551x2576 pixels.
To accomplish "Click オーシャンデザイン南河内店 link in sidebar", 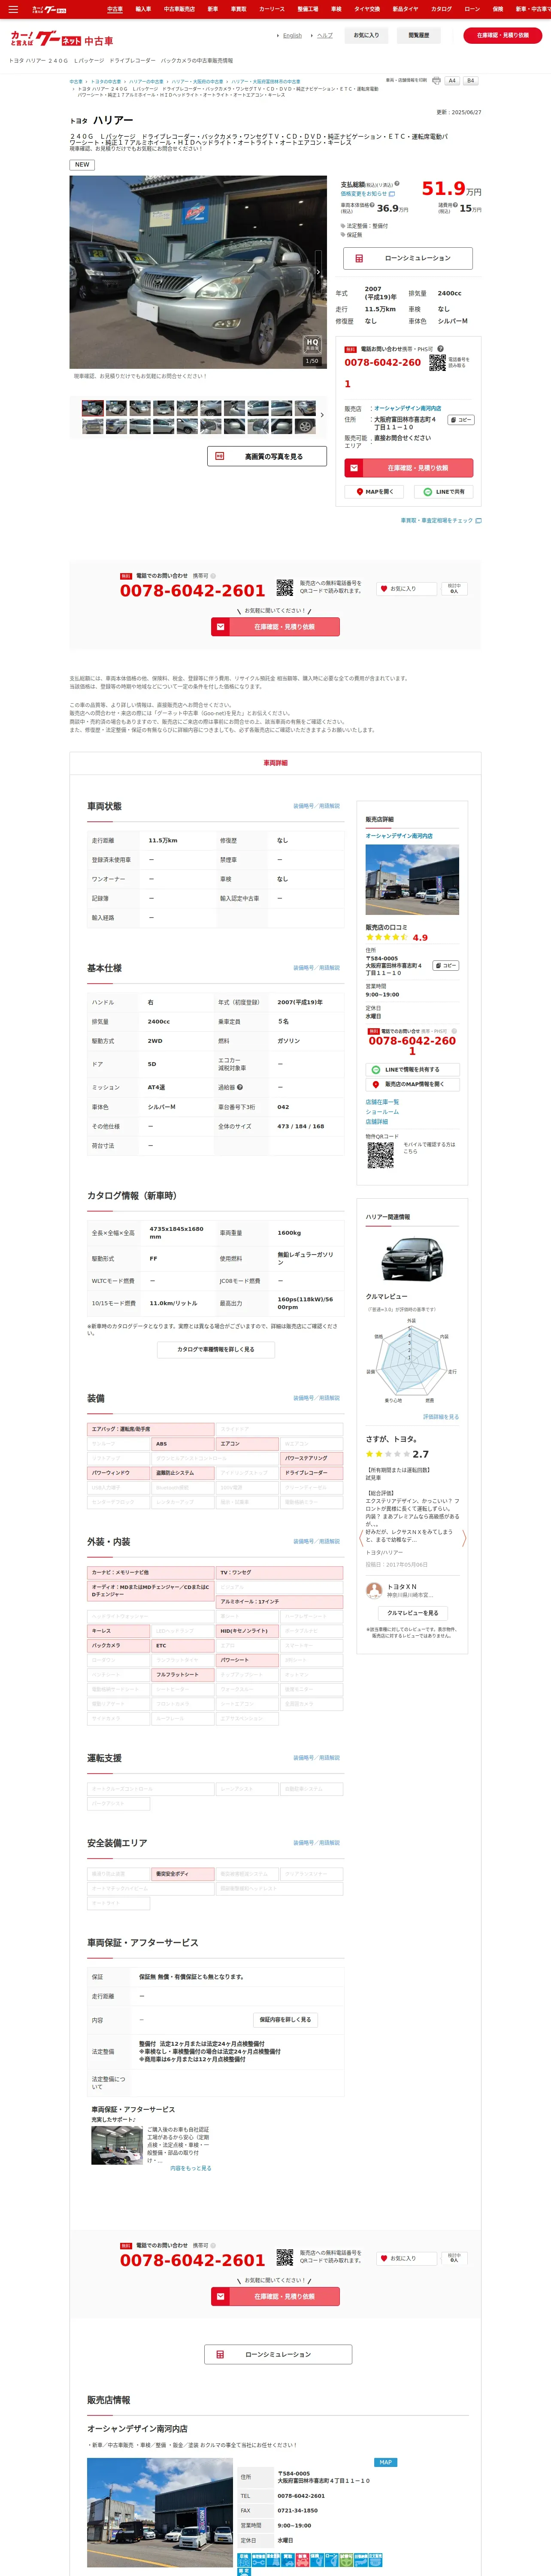I will (x=399, y=835).
